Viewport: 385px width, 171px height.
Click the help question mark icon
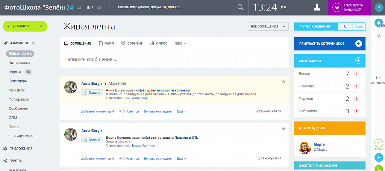tap(378, 7)
